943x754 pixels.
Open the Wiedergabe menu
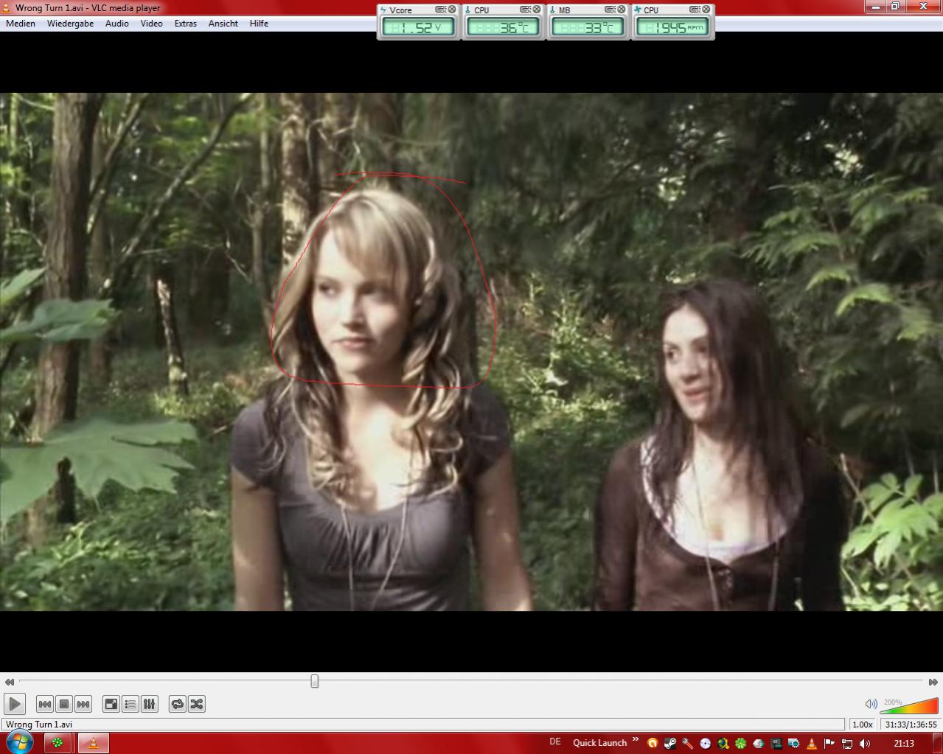pyautogui.click(x=70, y=24)
